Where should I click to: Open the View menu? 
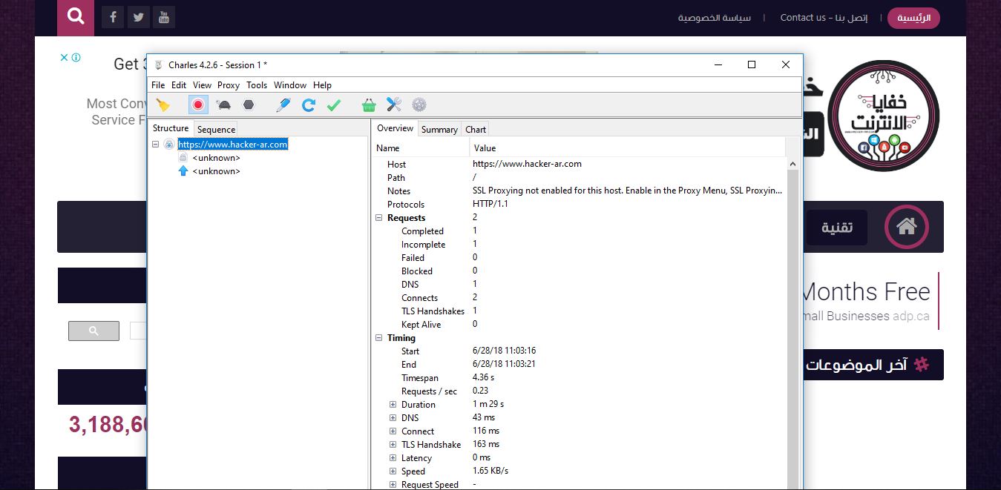(202, 85)
